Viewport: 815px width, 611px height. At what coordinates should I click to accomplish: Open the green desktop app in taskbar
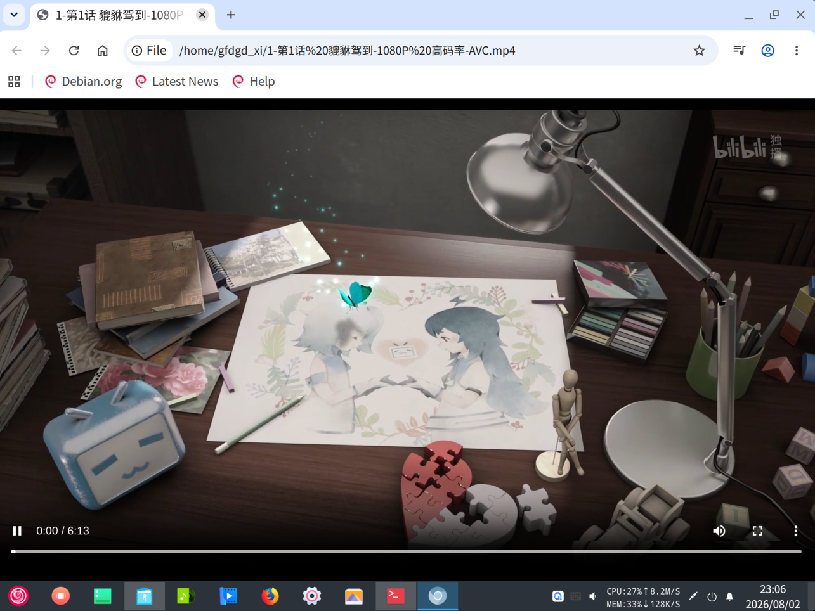point(102,596)
